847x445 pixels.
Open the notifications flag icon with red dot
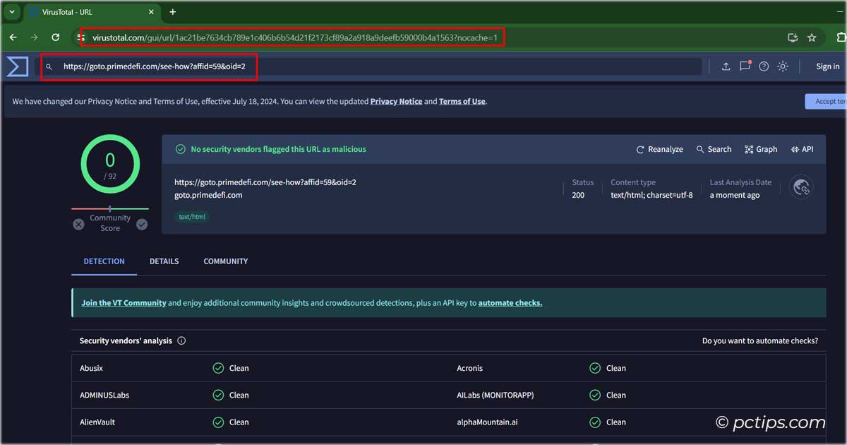pos(745,66)
